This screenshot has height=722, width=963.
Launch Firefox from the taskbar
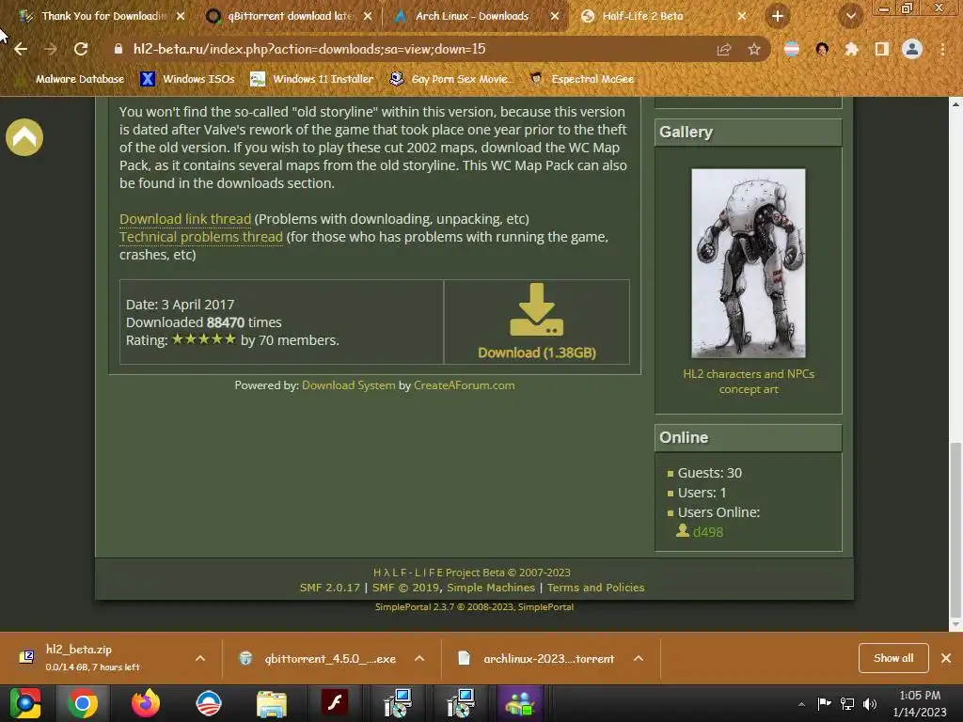146,703
